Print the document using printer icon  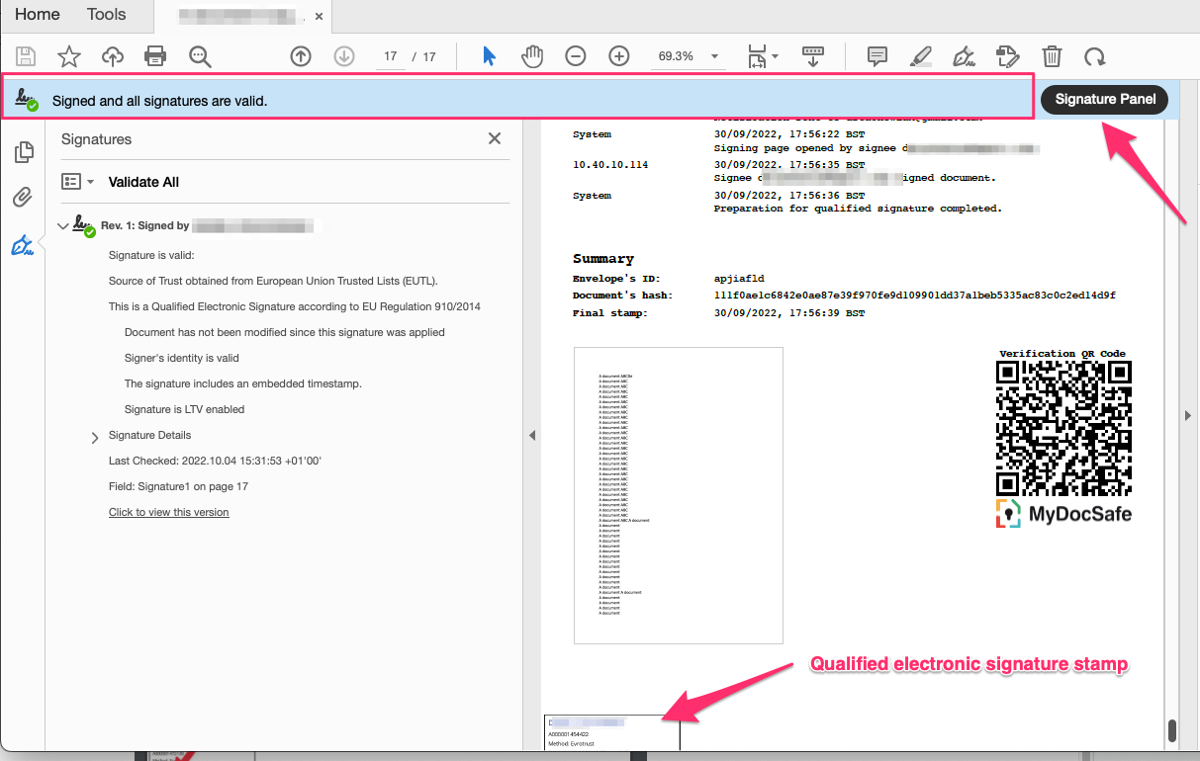155,56
